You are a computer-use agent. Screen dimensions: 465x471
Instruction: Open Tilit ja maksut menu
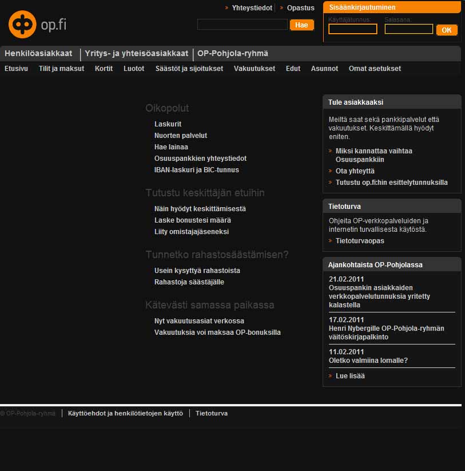point(62,69)
